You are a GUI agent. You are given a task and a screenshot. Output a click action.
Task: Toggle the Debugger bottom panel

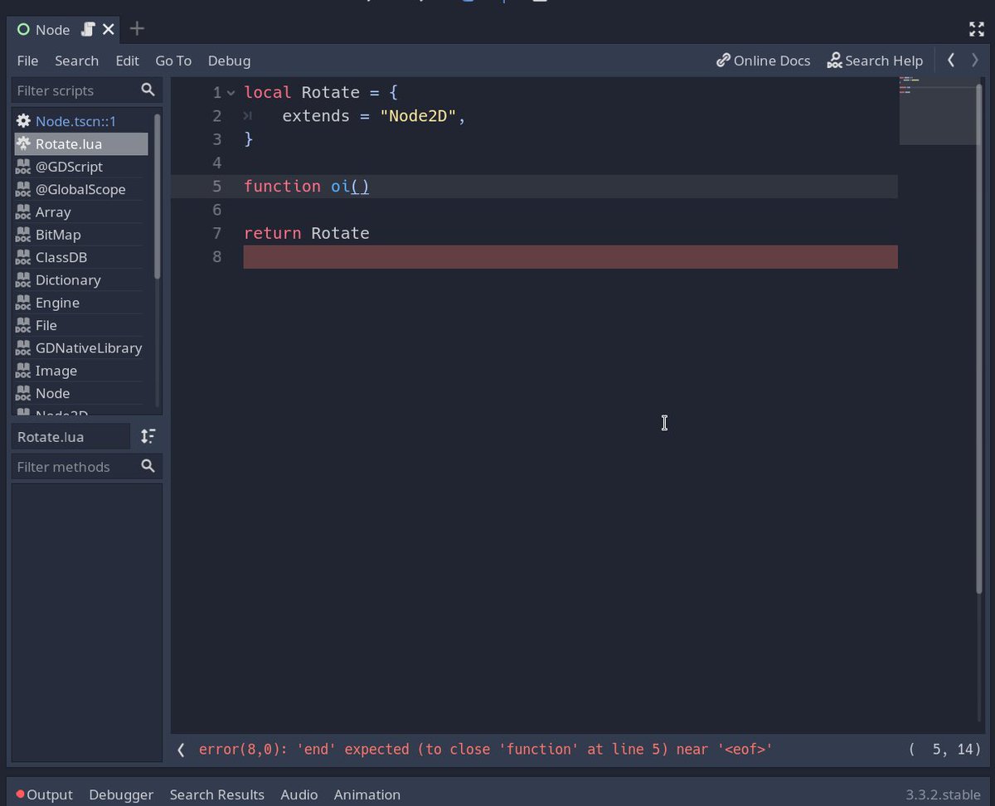(121, 794)
